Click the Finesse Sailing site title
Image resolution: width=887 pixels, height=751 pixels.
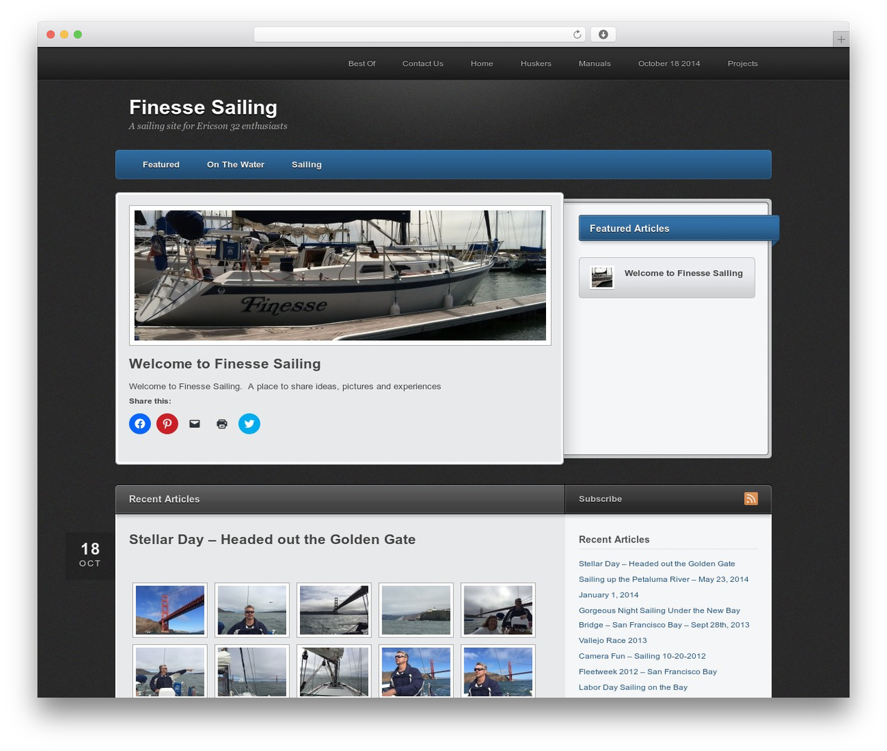click(x=203, y=107)
